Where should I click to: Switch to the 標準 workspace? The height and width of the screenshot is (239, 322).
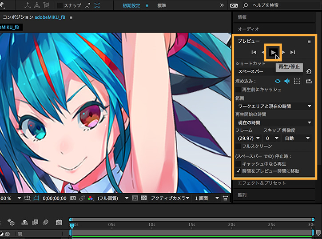pos(162,5)
